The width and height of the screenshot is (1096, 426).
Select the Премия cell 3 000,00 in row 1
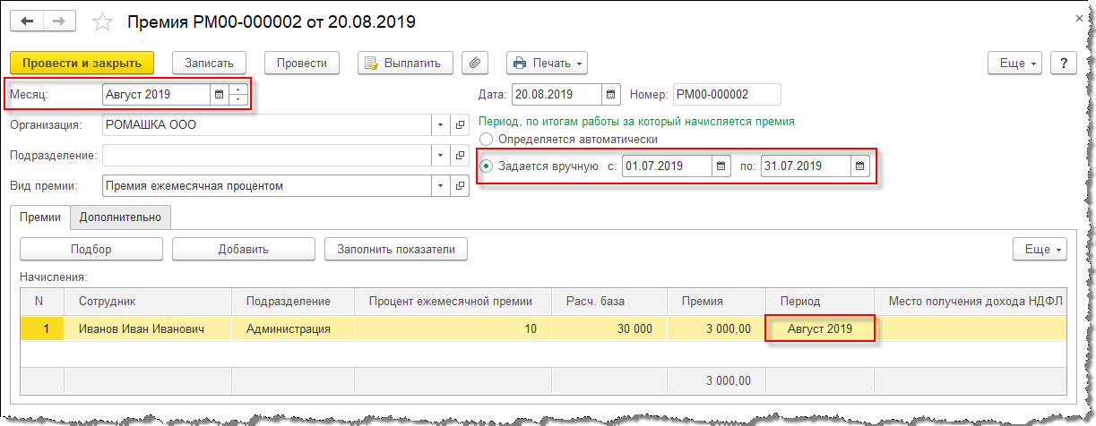coord(715,328)
